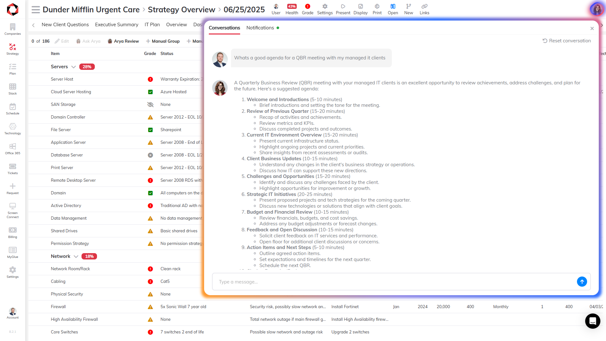Open the Account profile in sidebar
The image size is (606, 341).
point(13,313)
